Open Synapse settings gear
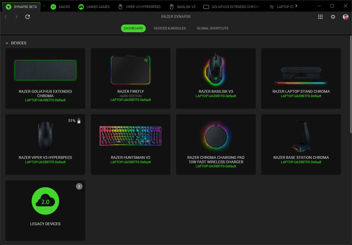 (x=333, y=17)
